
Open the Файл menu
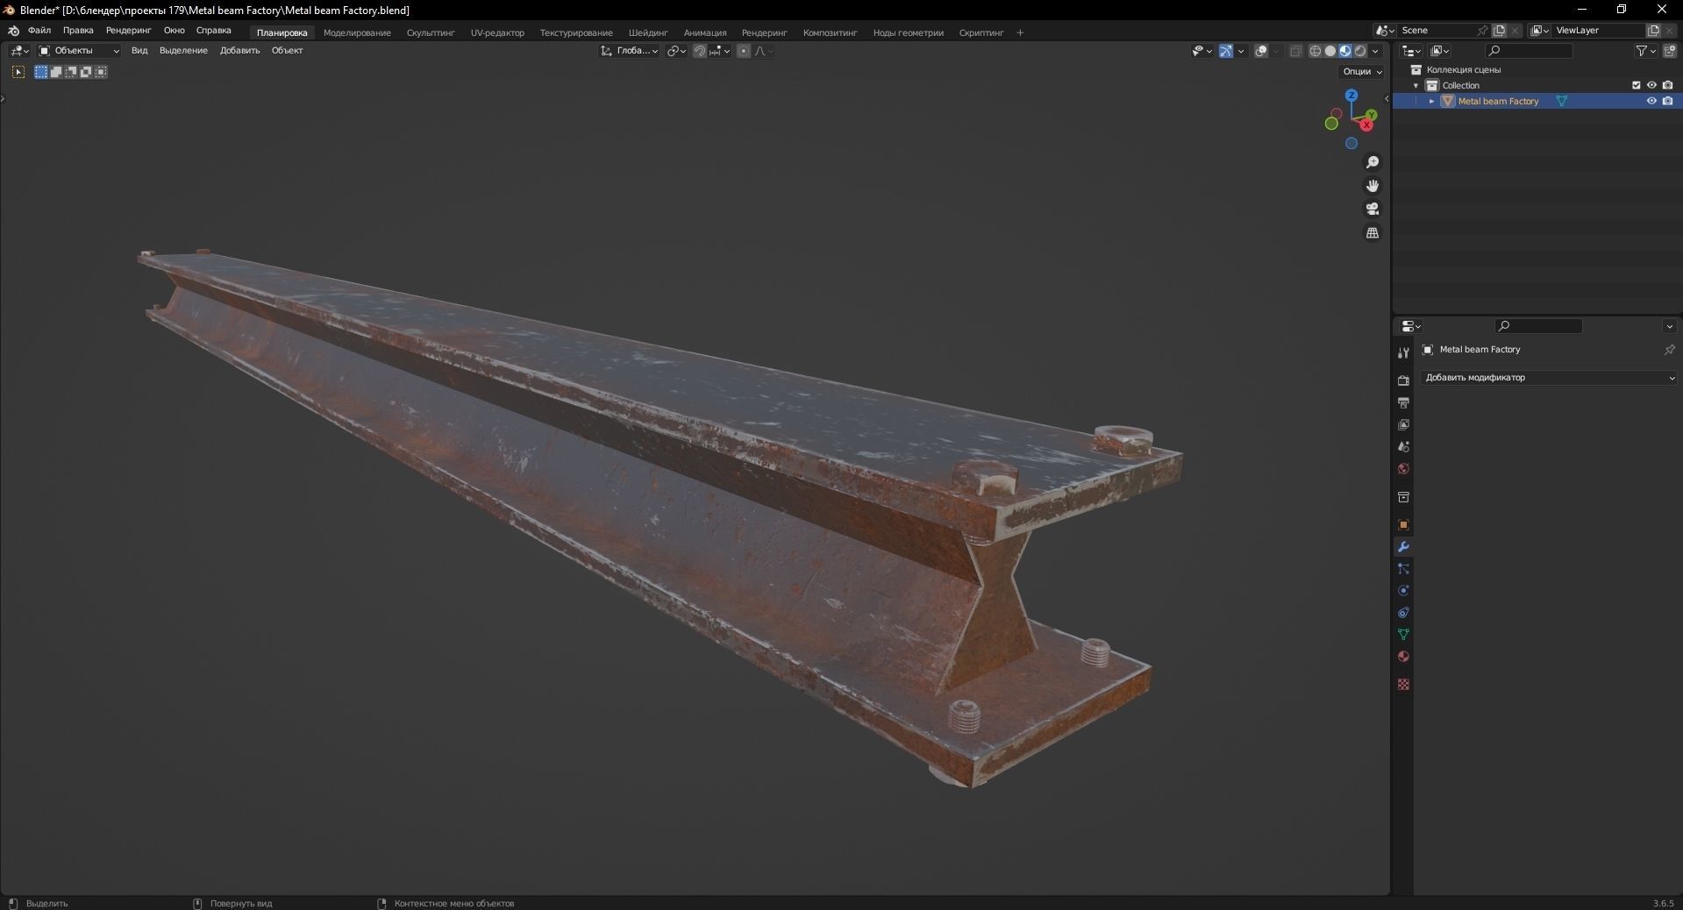click(39, 31)
